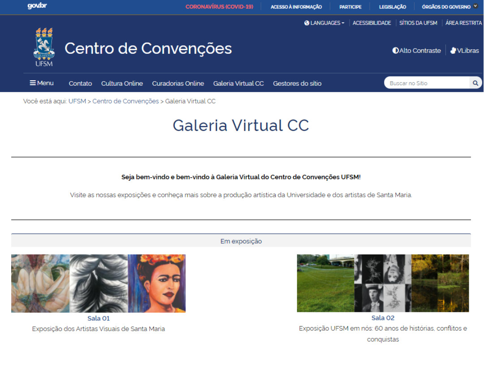This screenshot has width=484, height=367.
Task: Expand the Languages dropdown
Action: (324, 23)
